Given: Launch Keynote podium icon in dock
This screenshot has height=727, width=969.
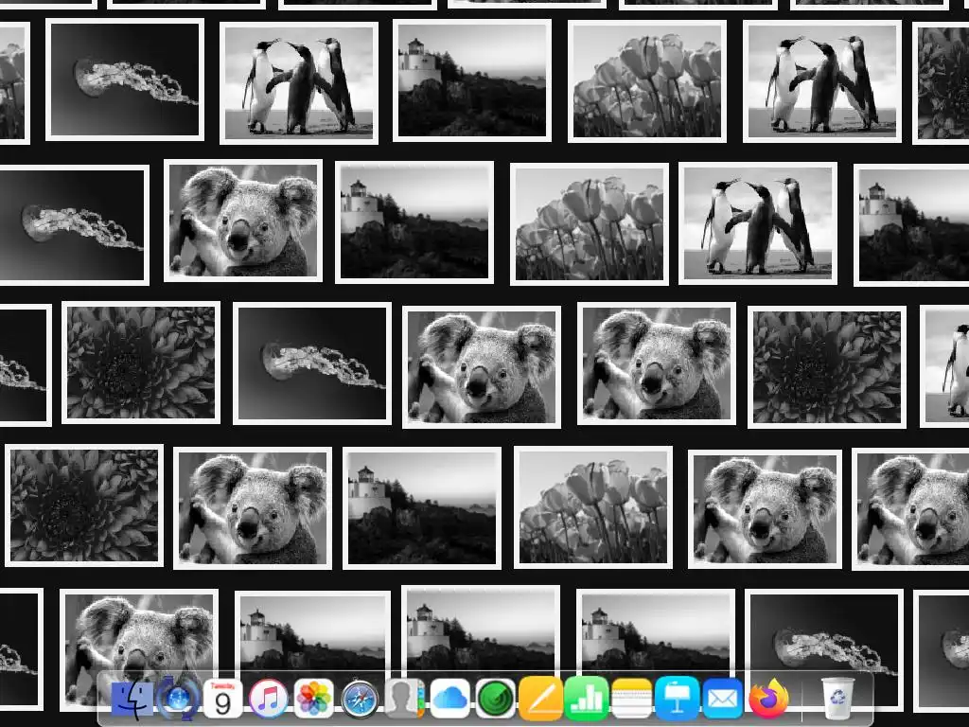Looking at the screenshot, I should click(x=677, y=700).
